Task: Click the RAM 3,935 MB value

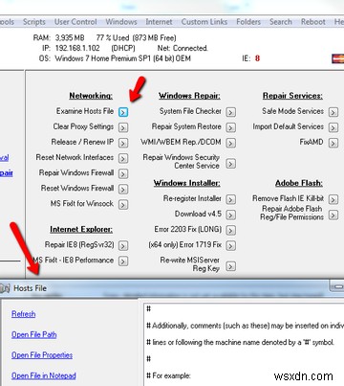Action: click(70, 38)
